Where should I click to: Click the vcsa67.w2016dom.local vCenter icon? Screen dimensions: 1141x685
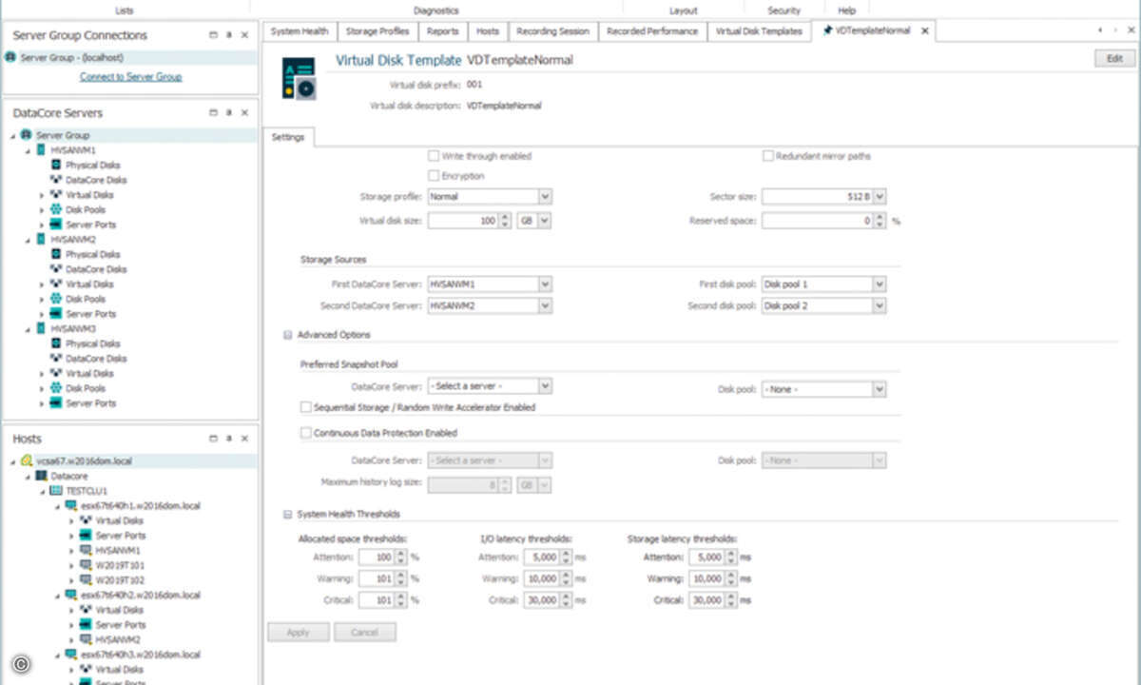(26, 460)
